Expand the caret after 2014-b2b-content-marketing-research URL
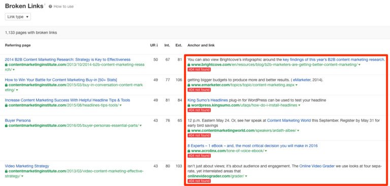The width and height of the screenshot is (390, 186). click(x=13, y=70)
